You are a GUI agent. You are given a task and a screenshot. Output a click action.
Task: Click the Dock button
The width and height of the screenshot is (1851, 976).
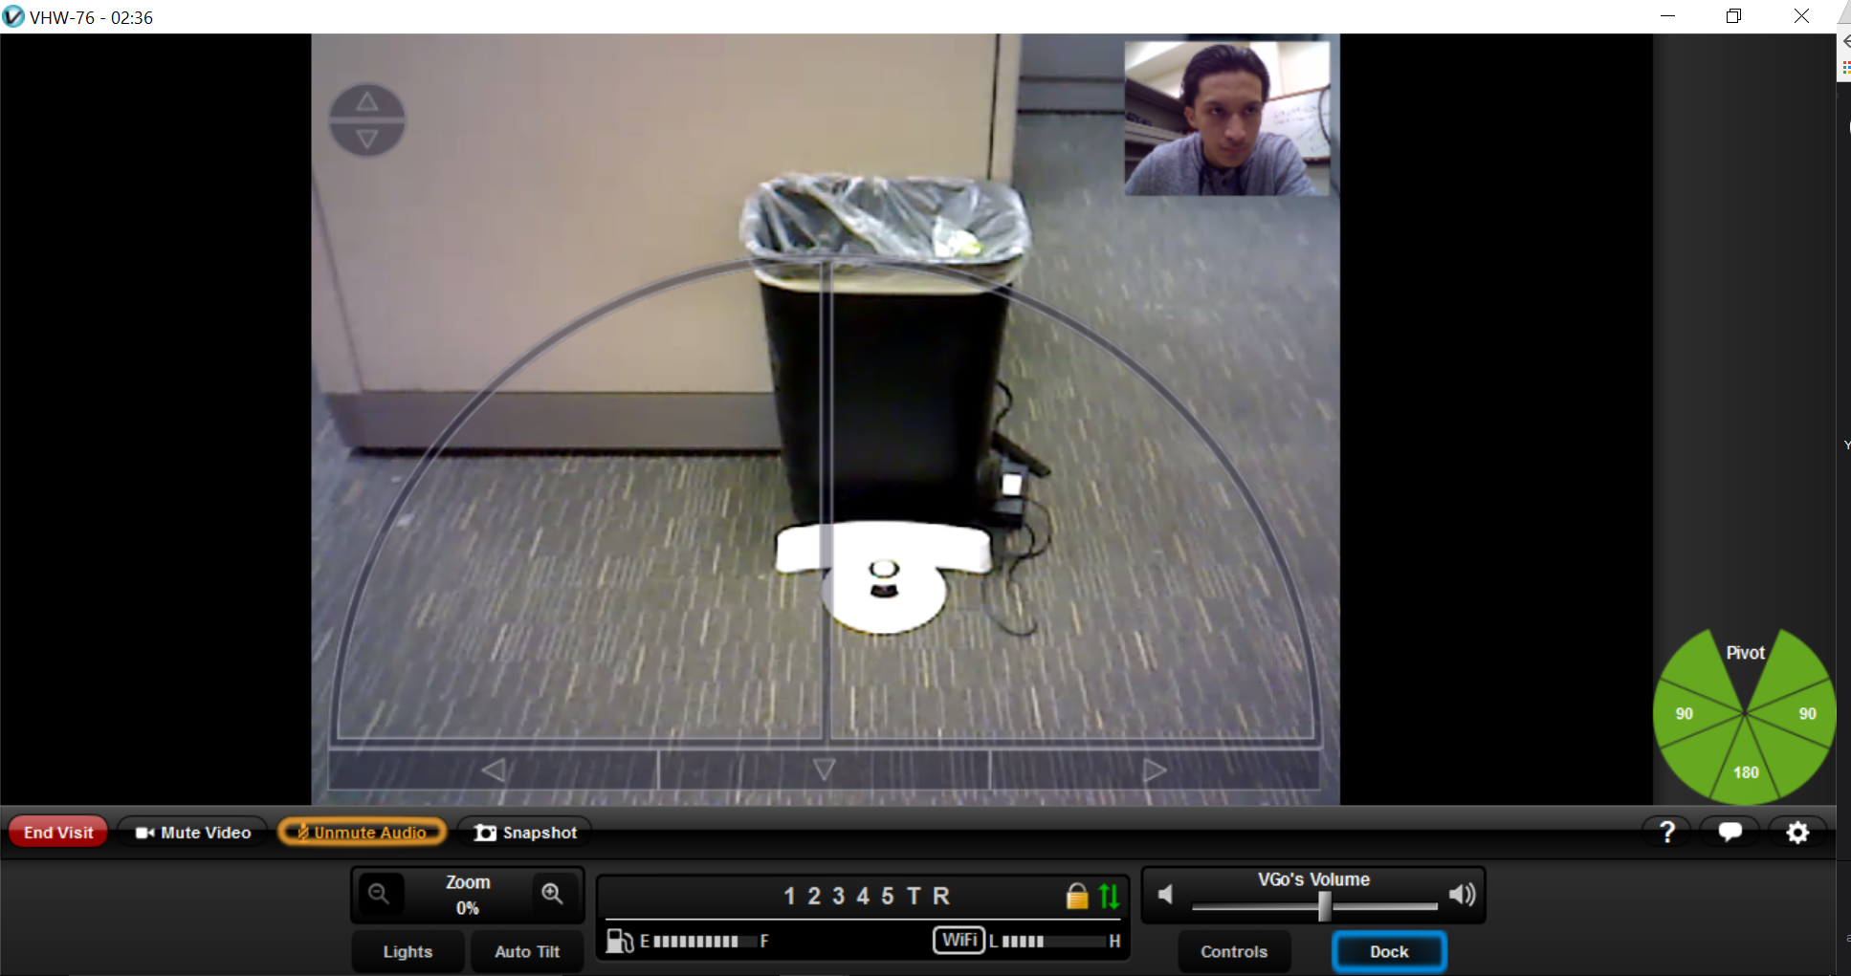pyautogui.click(x=1389, y=952)
